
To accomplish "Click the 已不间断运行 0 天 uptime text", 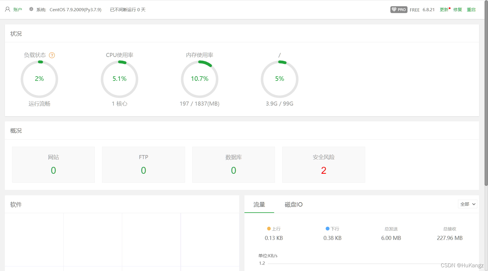I will tap(128, 10).
